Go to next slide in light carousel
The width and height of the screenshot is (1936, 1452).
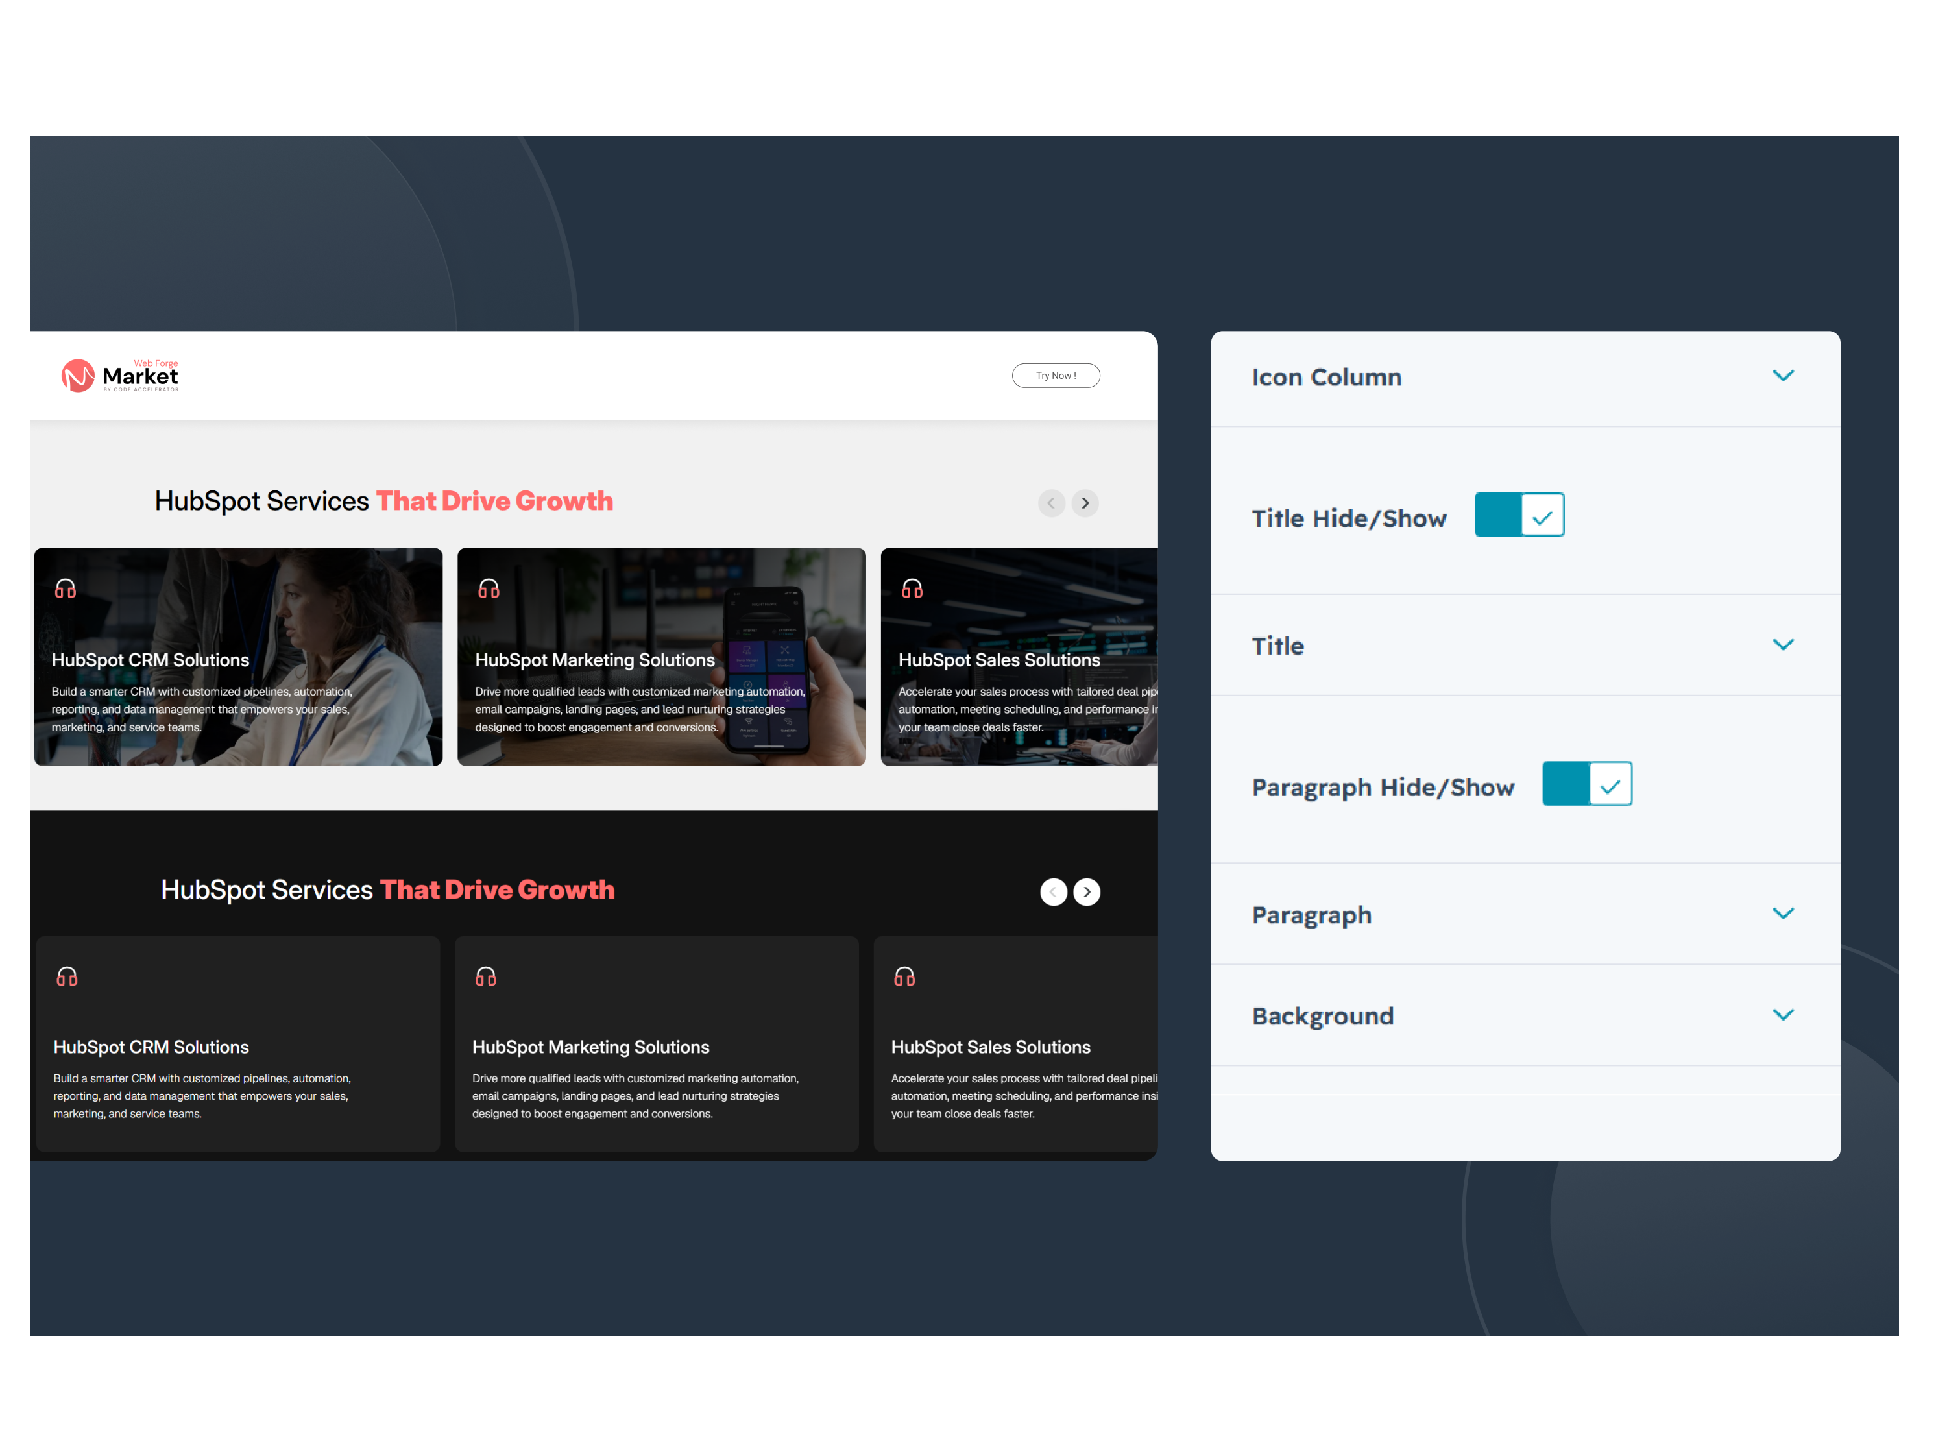click(1085, 503)
